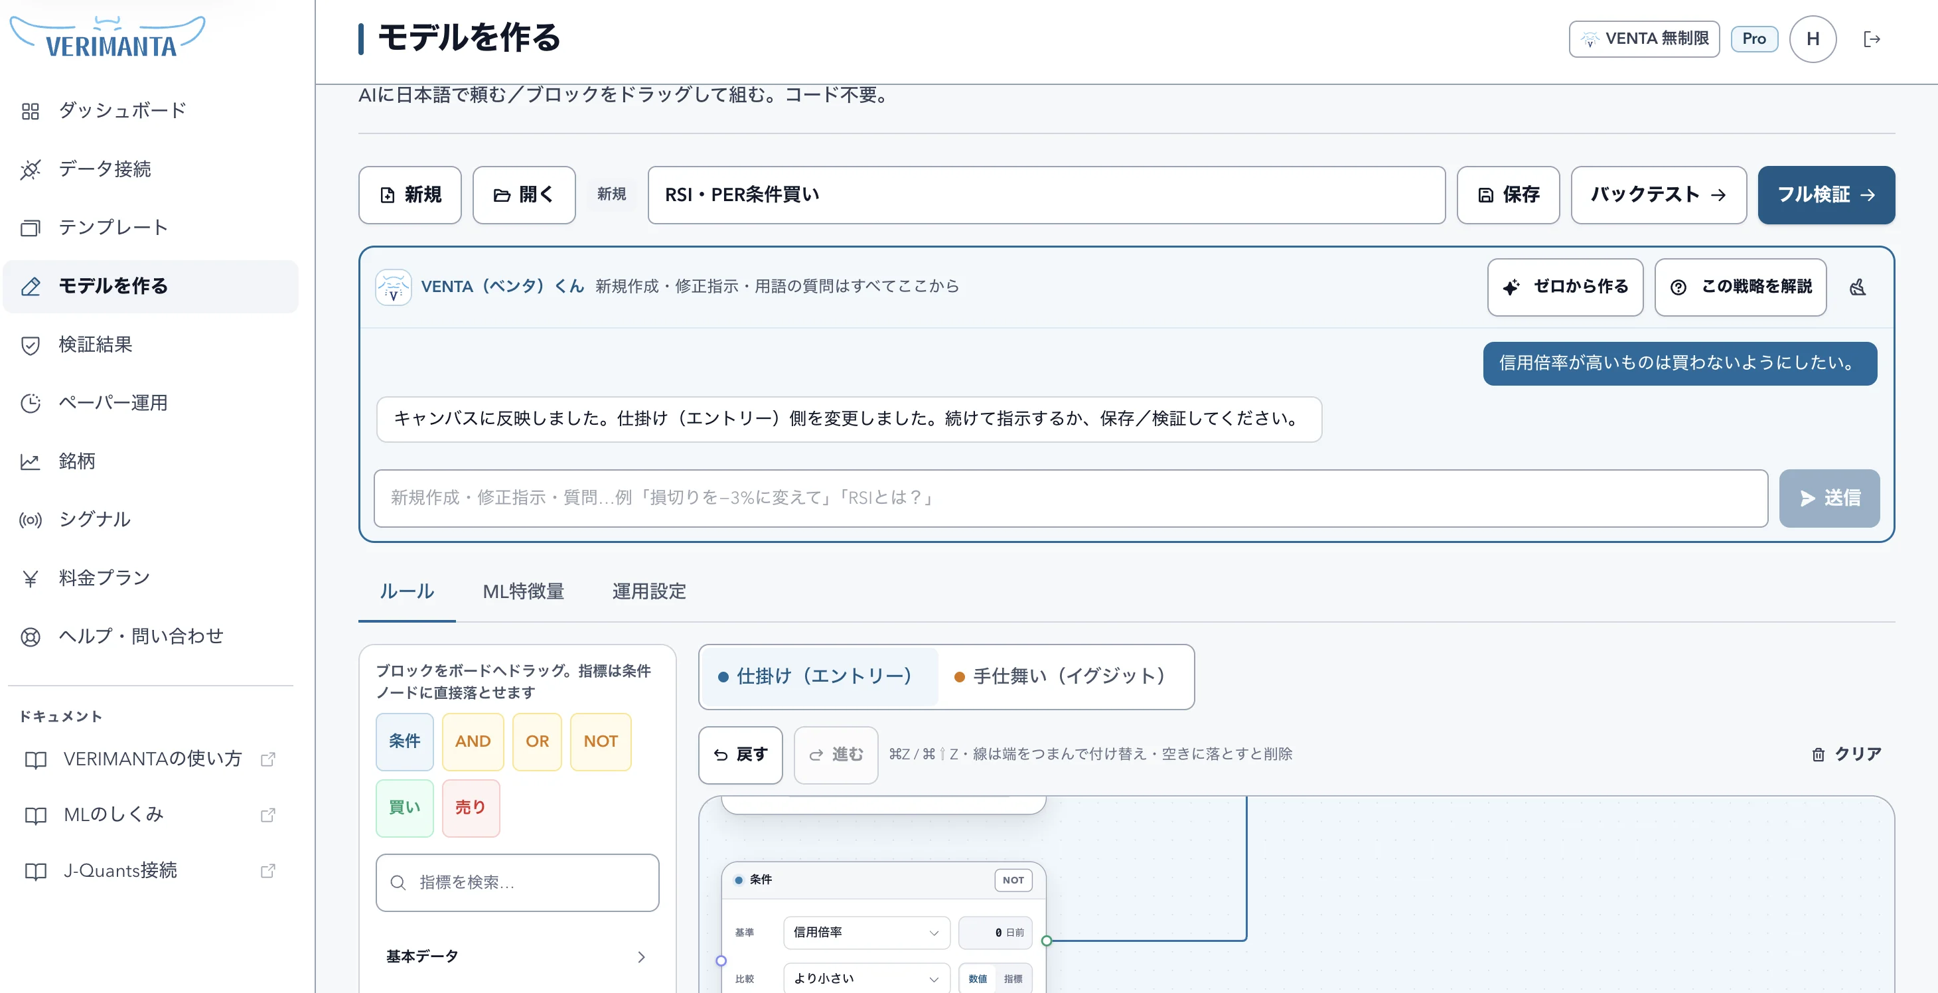
Task: Click the フル検証 button
Action: tap(1826, 195)
